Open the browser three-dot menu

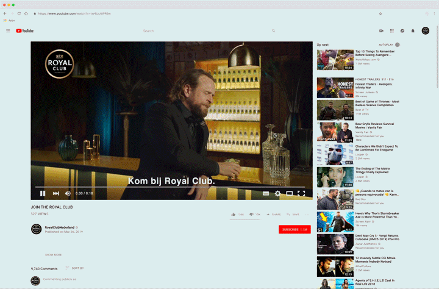434,13
